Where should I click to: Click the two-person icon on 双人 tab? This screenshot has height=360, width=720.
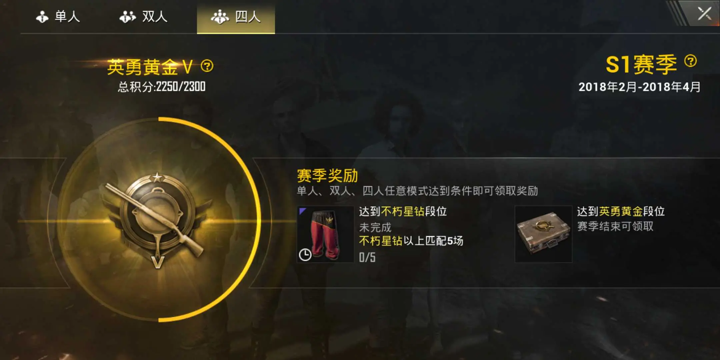(128, 17)
